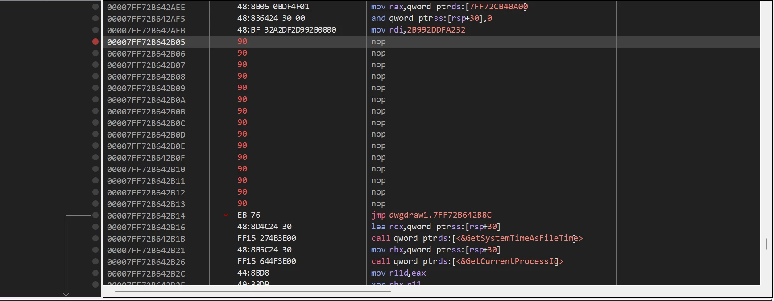Select the mov rdi,2B992DDFA232 instruction

tap(418, 30)
